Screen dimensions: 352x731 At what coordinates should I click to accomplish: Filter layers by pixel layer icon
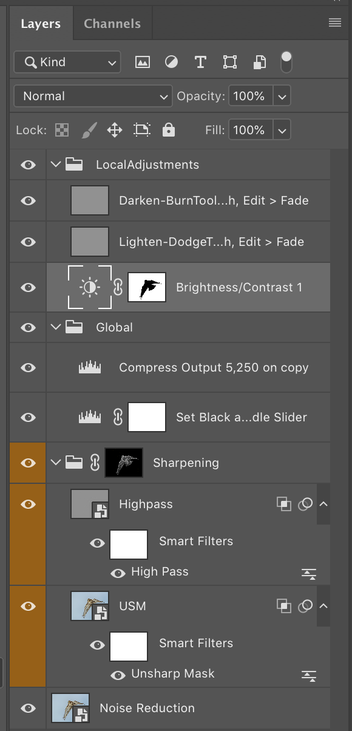coord(143,62)
